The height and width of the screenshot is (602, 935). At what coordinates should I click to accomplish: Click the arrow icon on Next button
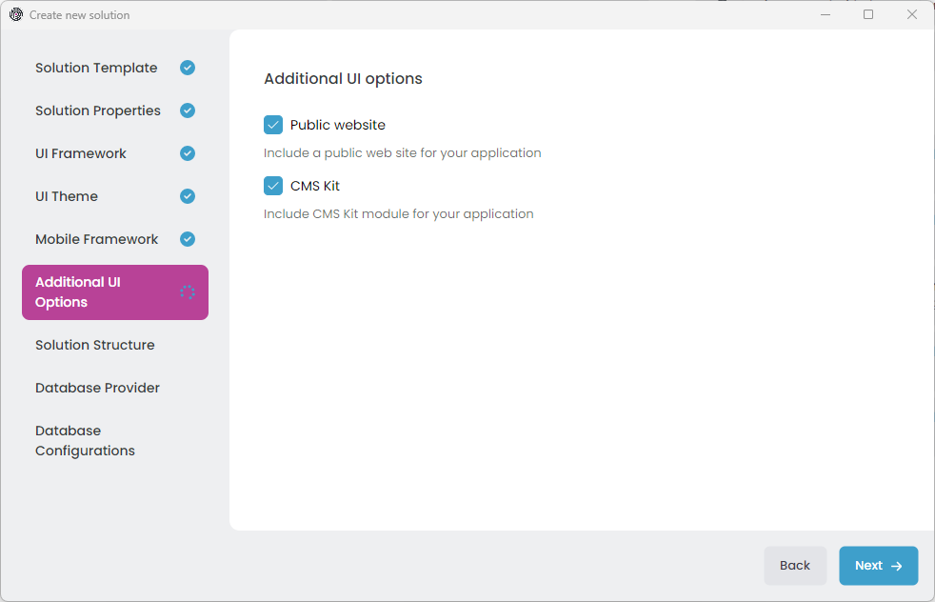[x=896, y=566]
